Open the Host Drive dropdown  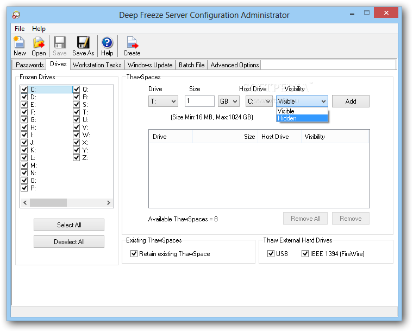click(x=259, y=101)
